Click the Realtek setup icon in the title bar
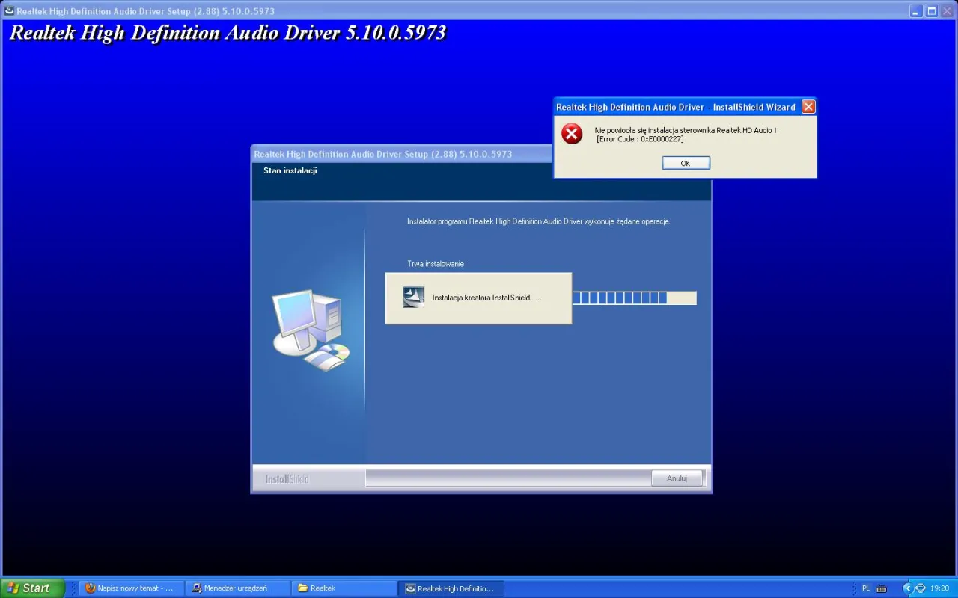958x598 pixels. click(7, 11)
